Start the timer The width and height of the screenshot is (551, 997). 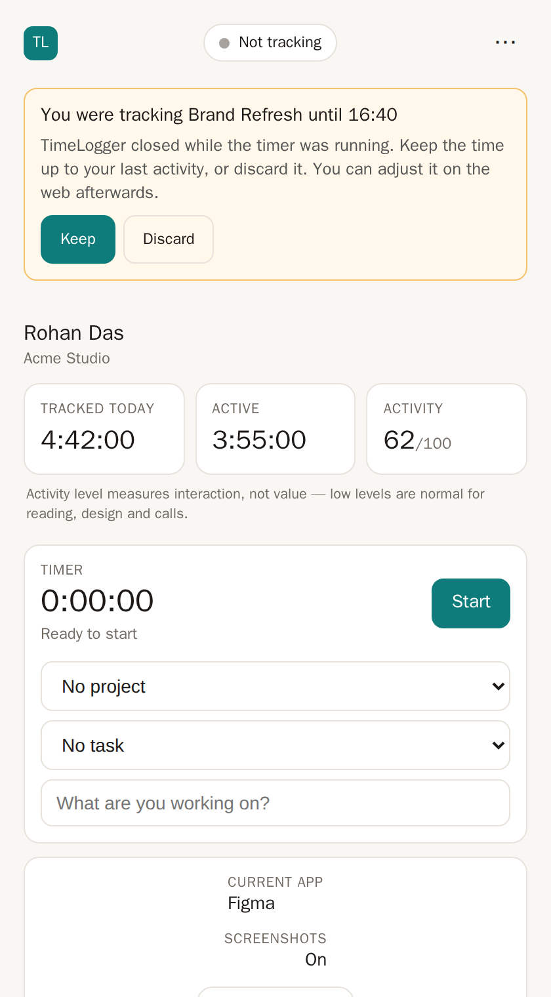[471, 603]
